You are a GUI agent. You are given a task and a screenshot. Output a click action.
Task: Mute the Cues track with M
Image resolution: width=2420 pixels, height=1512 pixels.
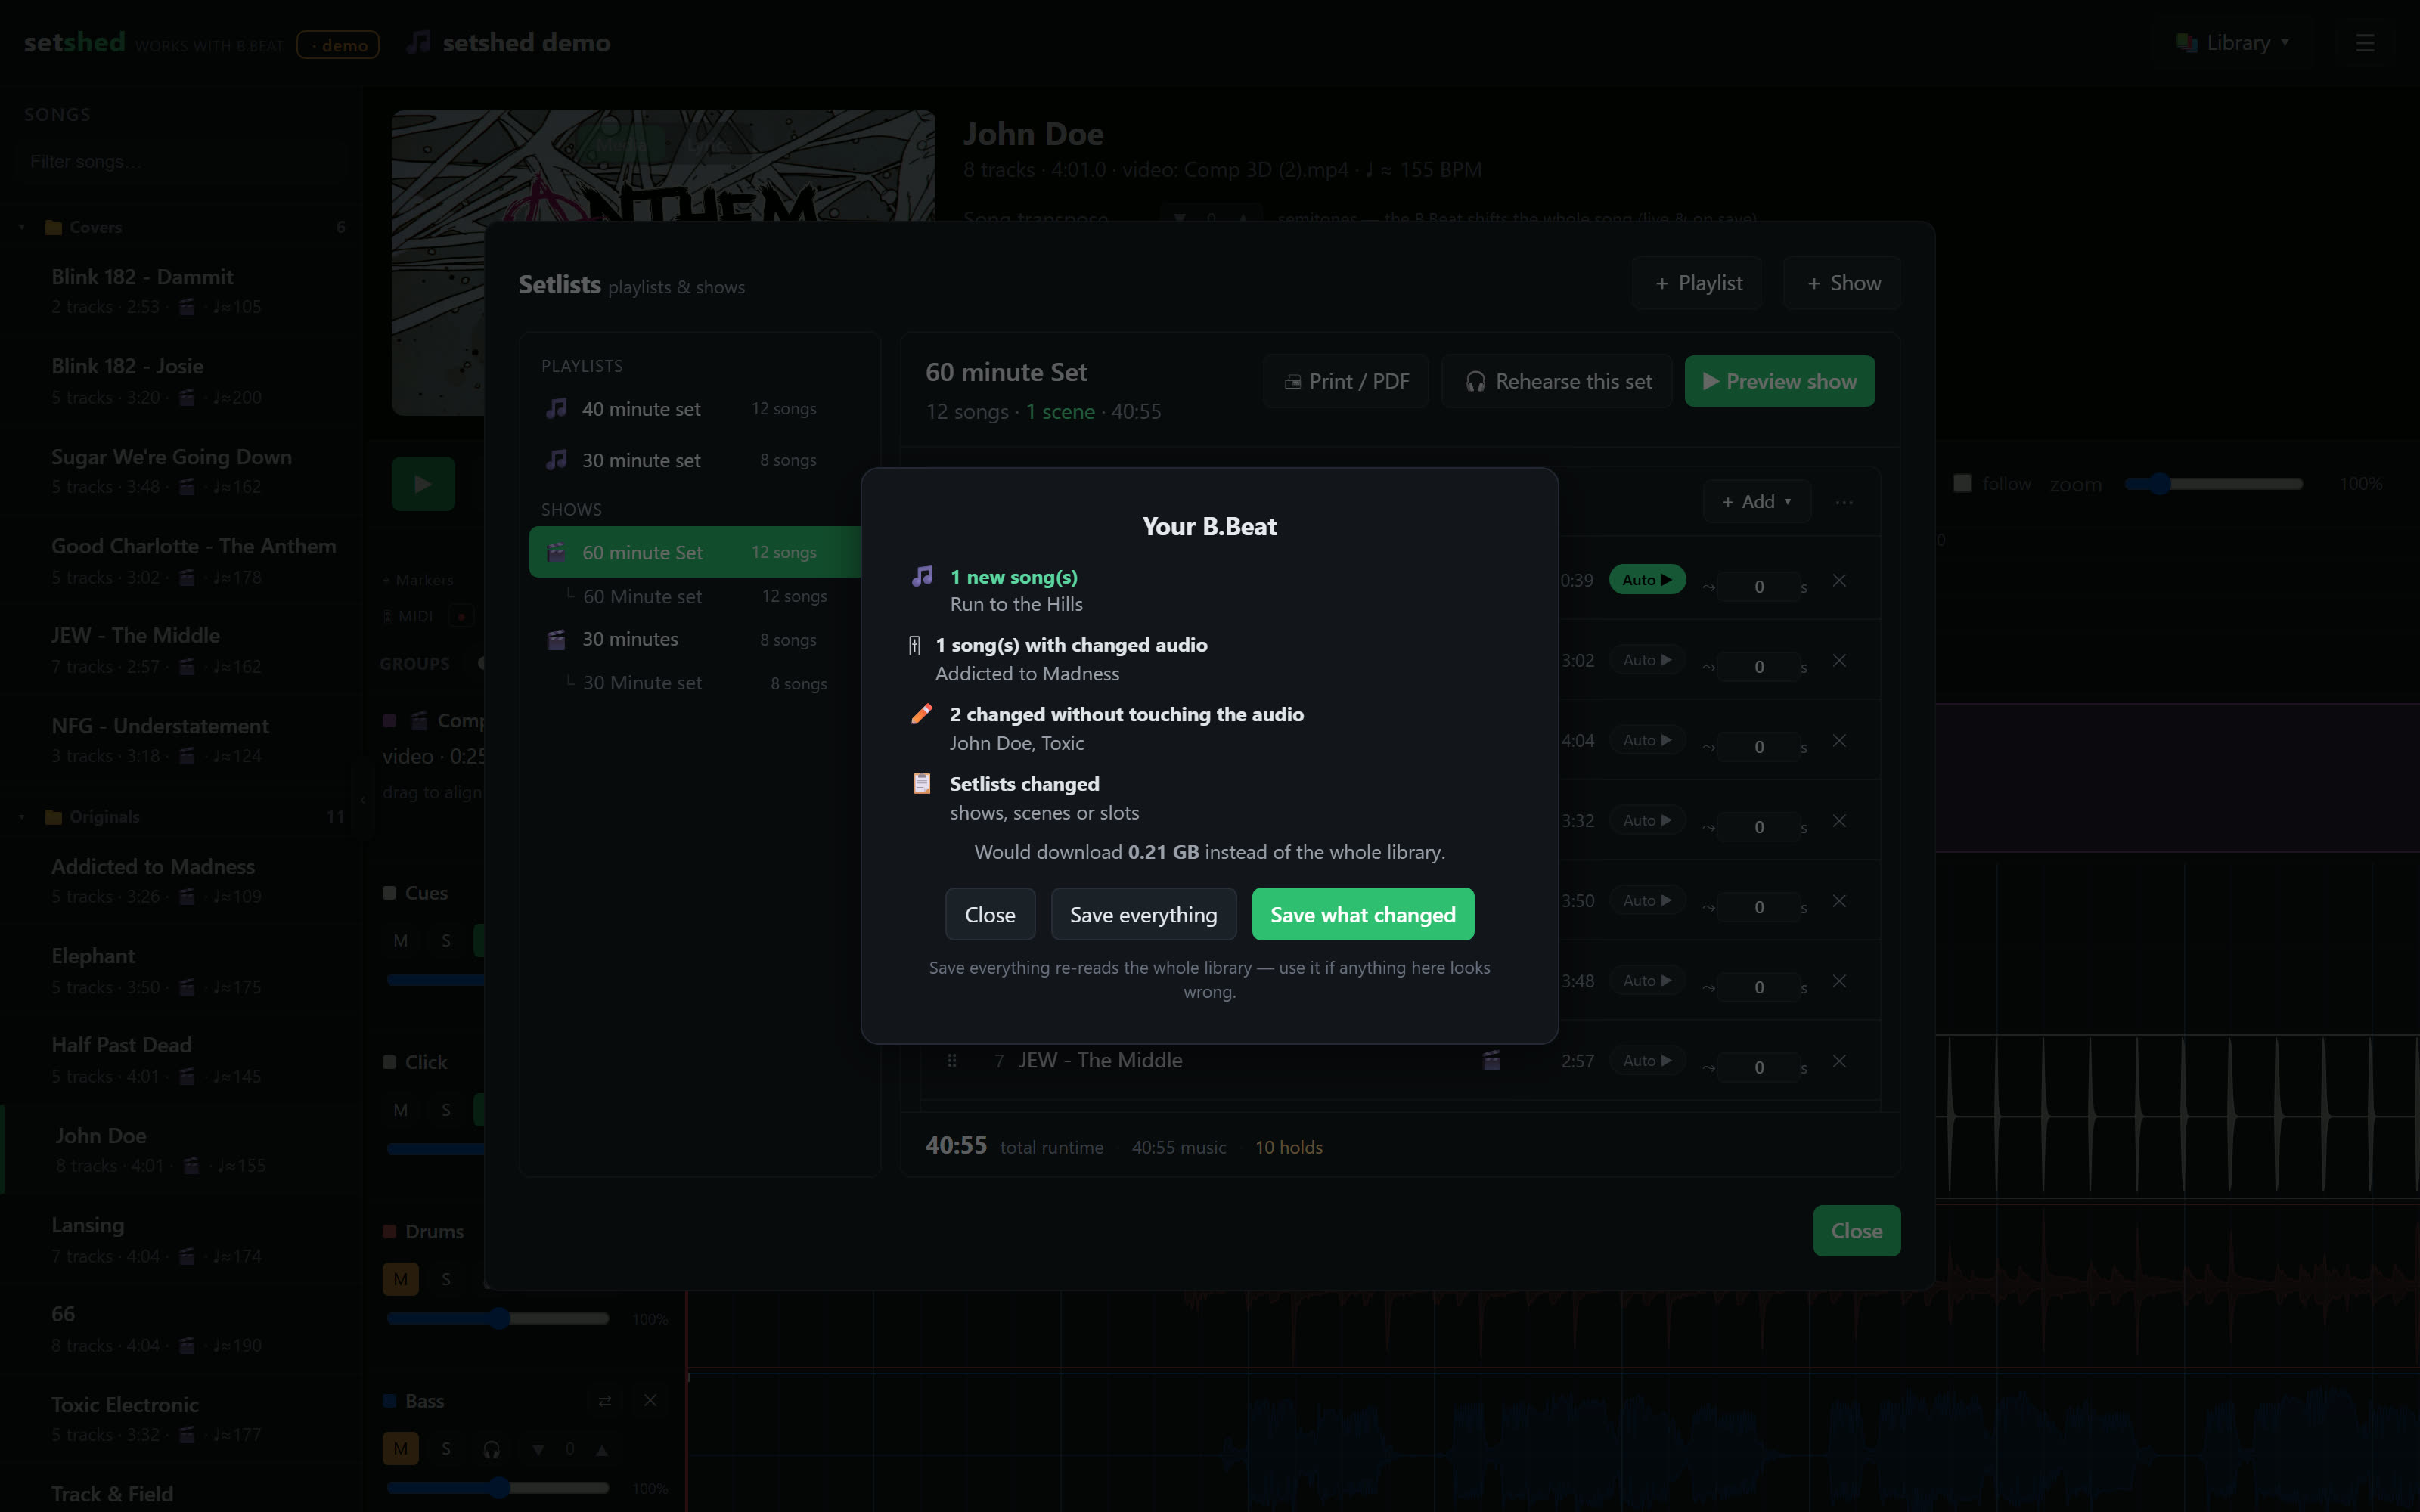click(401, 941)
